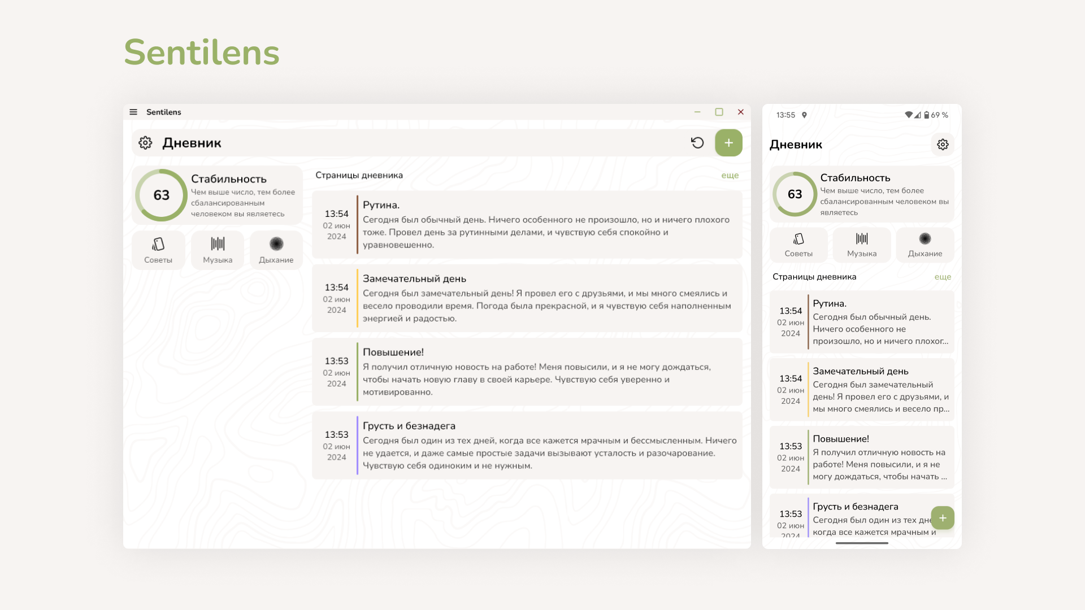Click Sentilens title in window title bar
Image resolution: width=1085 pixels, height=610 pixels.
pos(164,112)
